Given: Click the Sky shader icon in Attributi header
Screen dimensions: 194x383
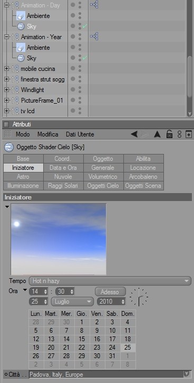Looking at the screenshot, I should 9,147.
